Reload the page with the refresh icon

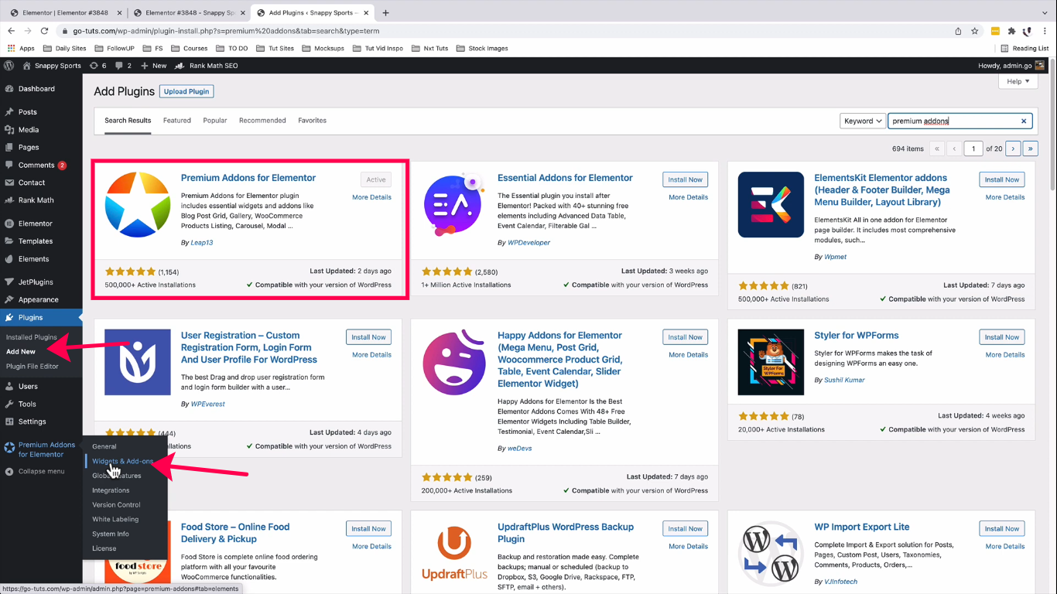pos(45,31)
